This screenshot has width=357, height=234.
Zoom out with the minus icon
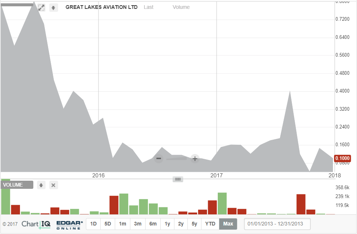click(x=159, y=158)
